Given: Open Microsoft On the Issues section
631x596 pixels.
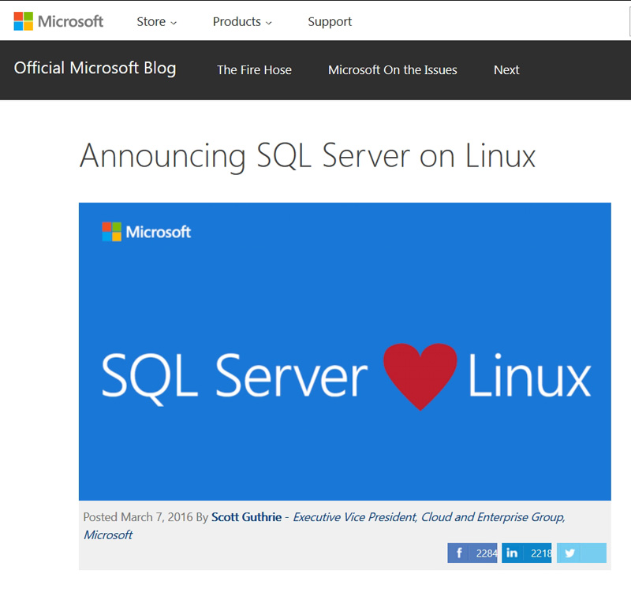Looking at the screenshot, I should (x=393, y=70).
